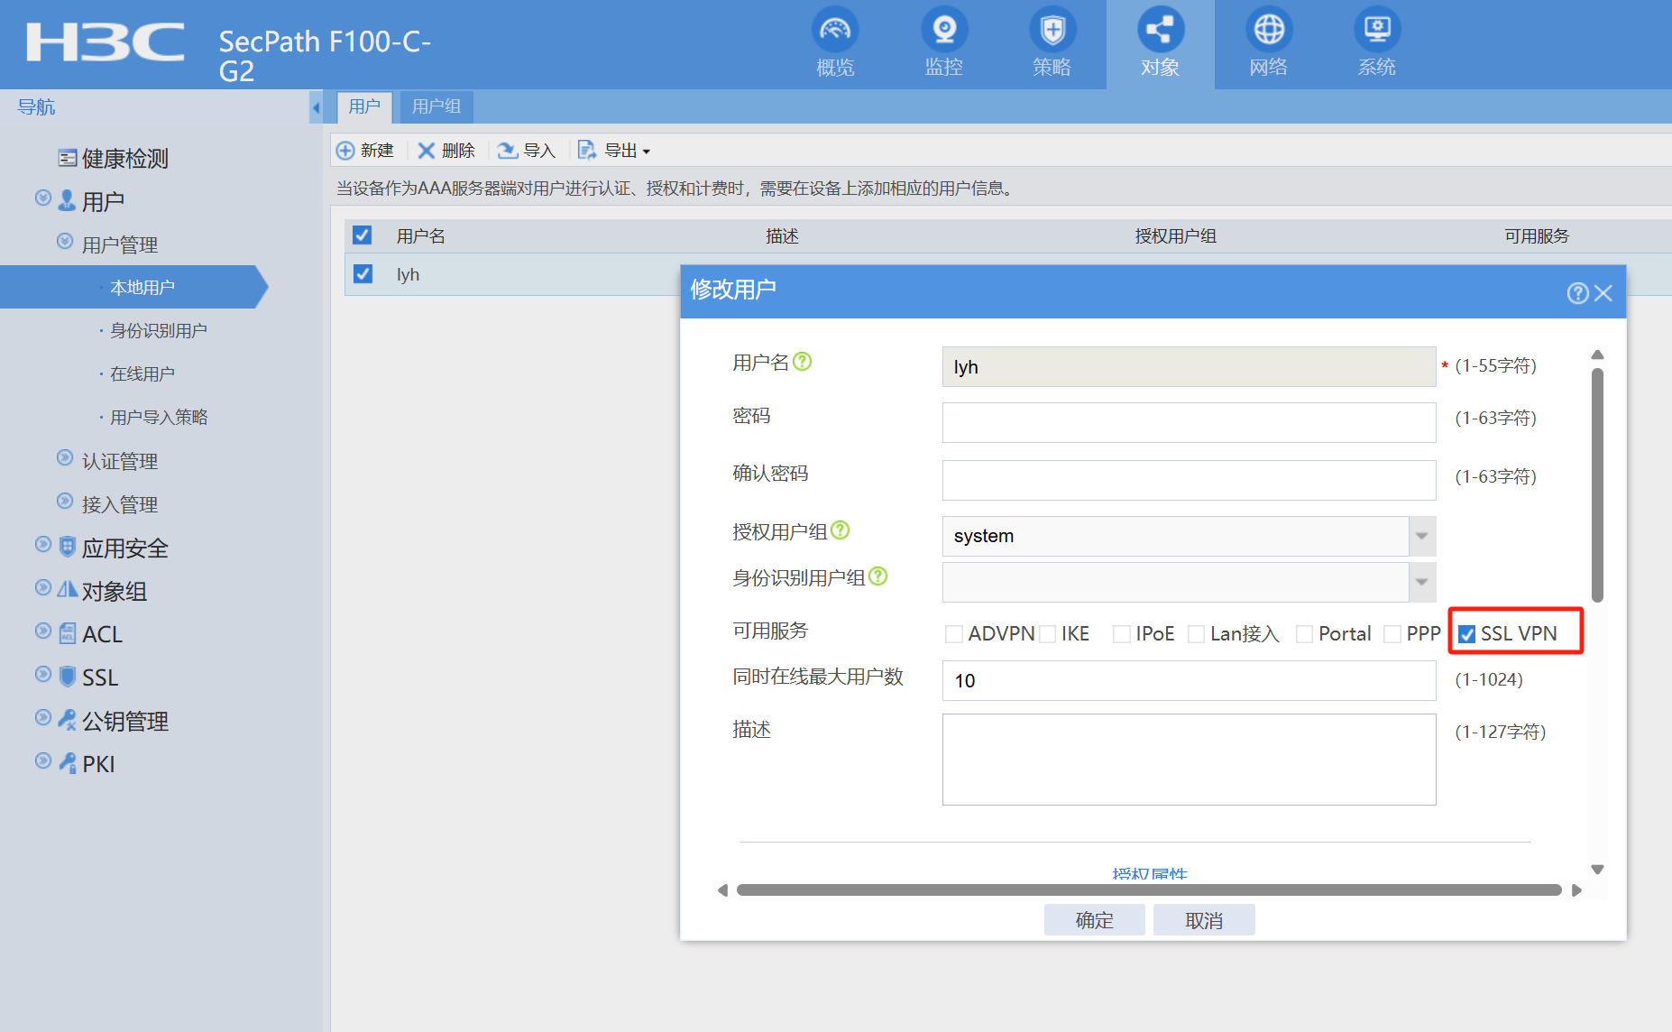
Task: Collapse the 用户 navigation section
Action: 42,198
